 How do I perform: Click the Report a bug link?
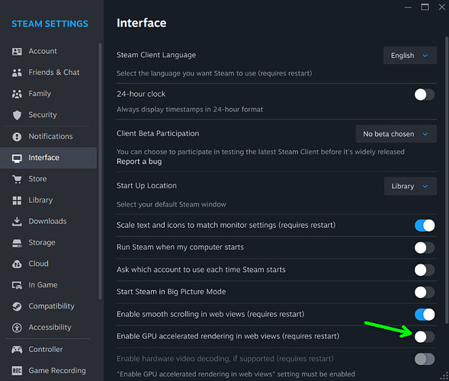pyautogui.click(x=140, y=162)
